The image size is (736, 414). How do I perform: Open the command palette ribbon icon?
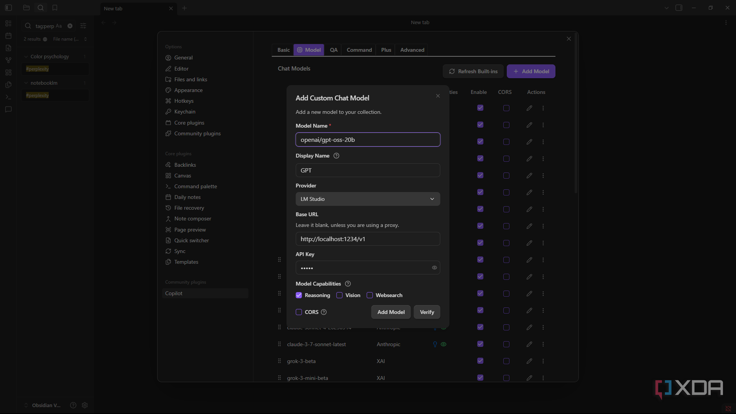(x=8, y=97)
